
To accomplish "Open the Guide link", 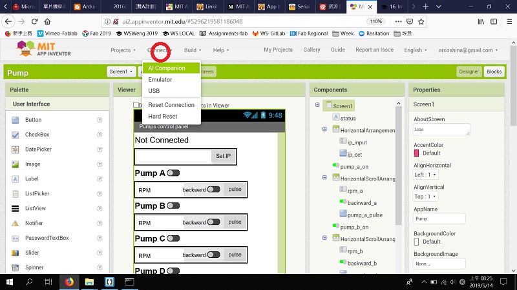I will click(338, 50).
